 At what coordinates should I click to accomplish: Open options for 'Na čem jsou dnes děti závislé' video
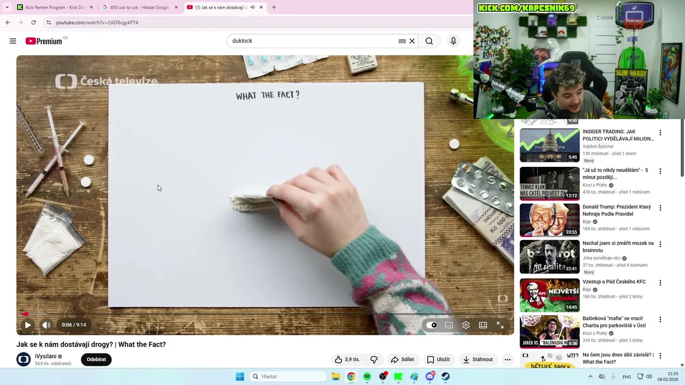tap(660, 356)
